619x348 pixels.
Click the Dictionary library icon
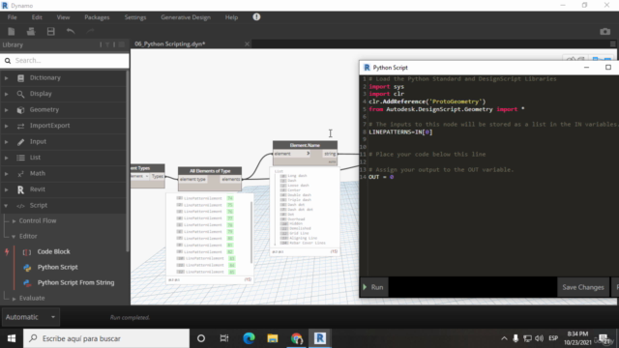(x=20, y=78)
